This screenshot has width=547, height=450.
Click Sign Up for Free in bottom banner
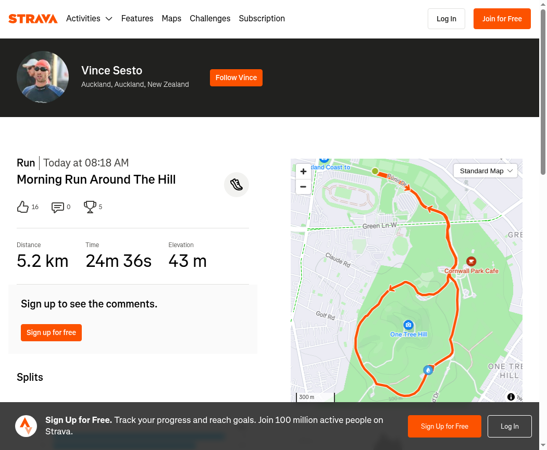444,426
